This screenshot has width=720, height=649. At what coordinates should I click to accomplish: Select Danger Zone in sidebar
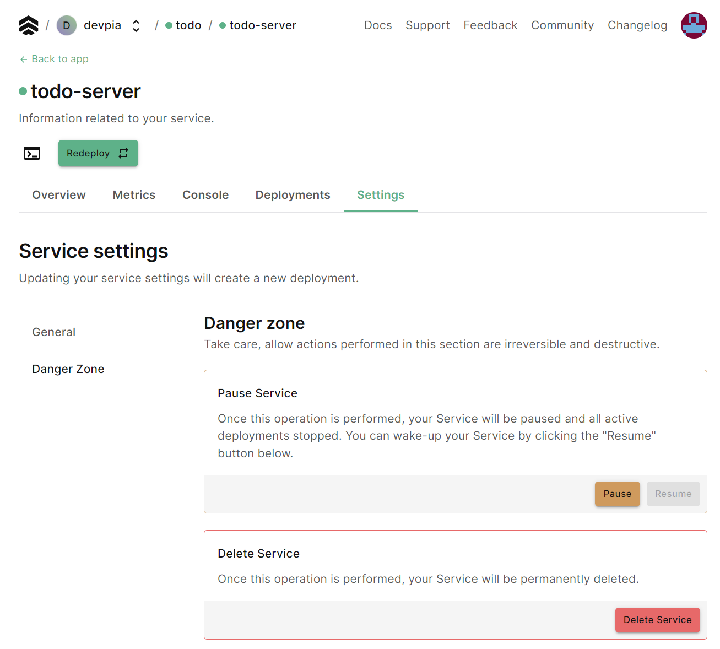coord(68,369)
